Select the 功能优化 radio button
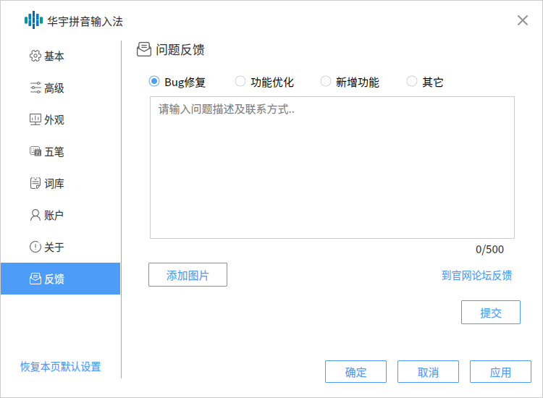This screenshot has width=543, height=398. pyautogui.click(x=240, y=81)
